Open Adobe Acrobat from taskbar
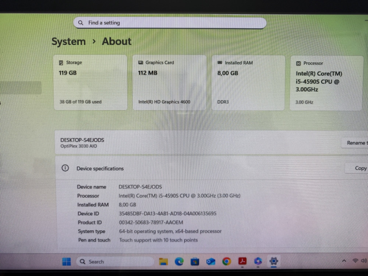The width and height of the screenshot is (368, 276). [243, 261]
